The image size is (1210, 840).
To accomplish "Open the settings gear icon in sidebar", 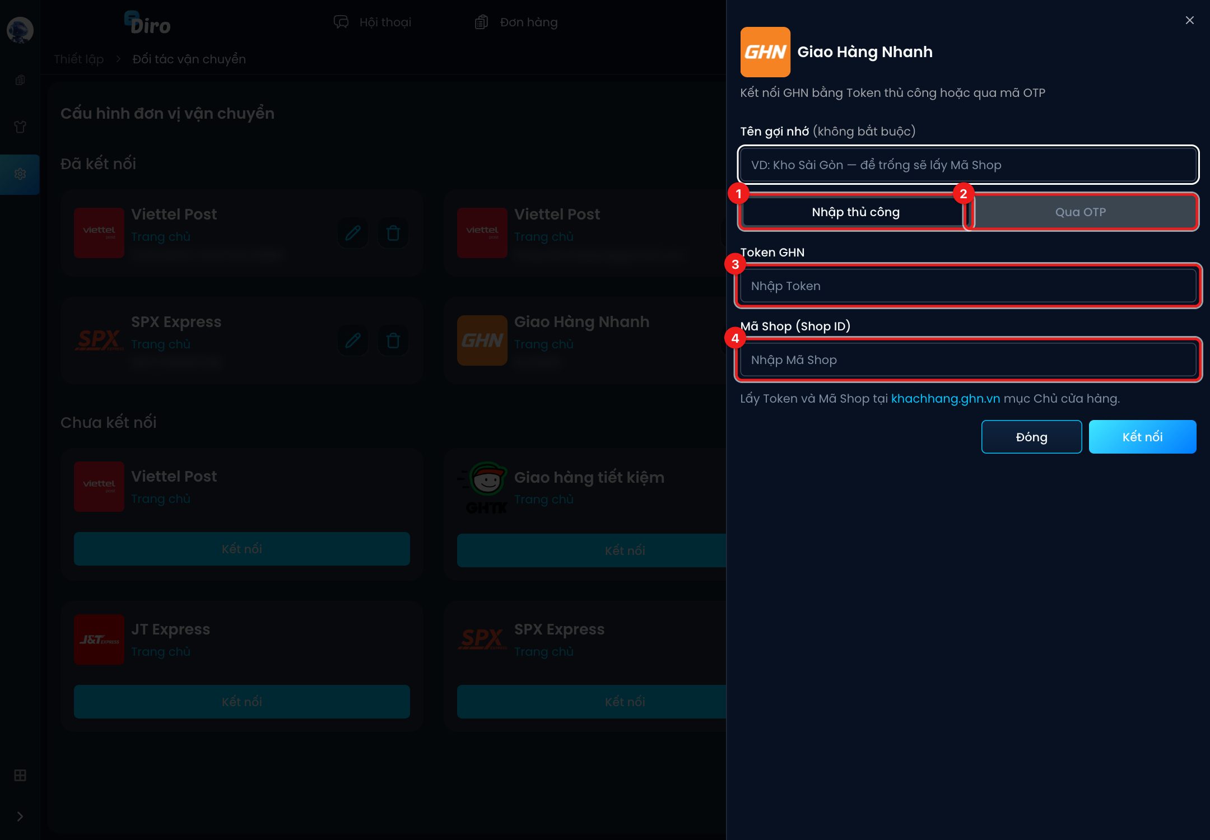I will tap(20, 174).
